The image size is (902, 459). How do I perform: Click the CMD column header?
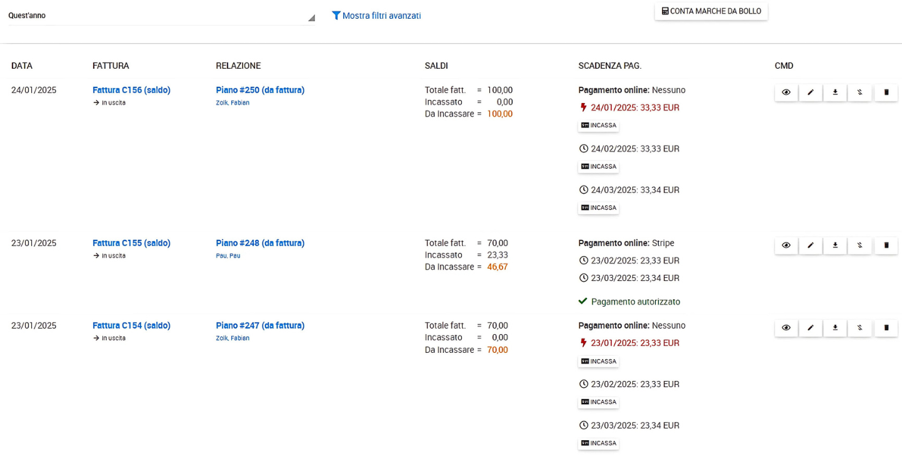(784, 66)
